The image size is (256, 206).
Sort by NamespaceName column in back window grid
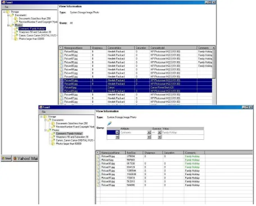coord(76,48)
